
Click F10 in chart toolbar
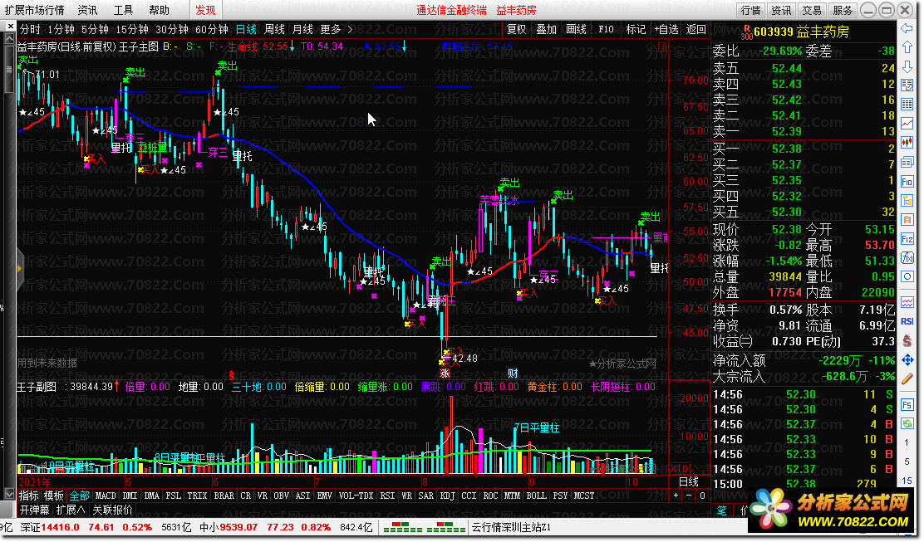[606, 29]
